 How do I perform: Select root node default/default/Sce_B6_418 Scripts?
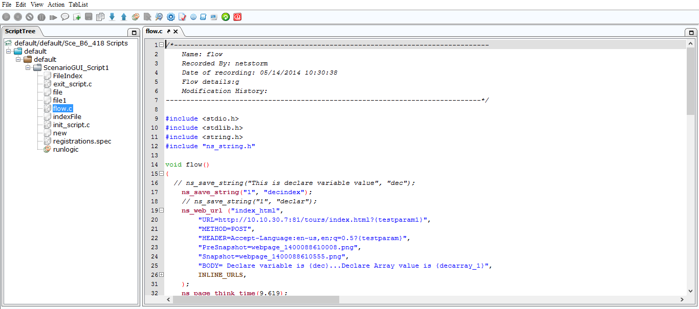click(x=71, y=43)
